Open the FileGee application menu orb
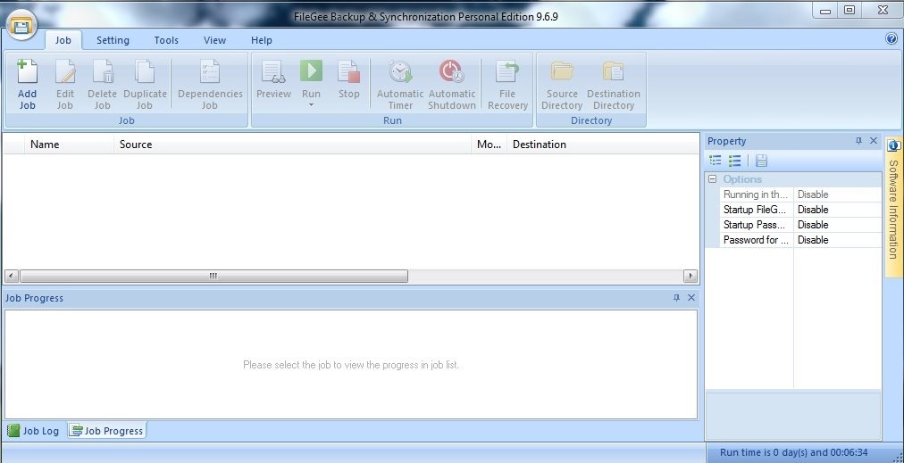 click(x=21, y=26)
